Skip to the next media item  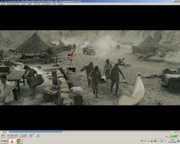(16, 136)
